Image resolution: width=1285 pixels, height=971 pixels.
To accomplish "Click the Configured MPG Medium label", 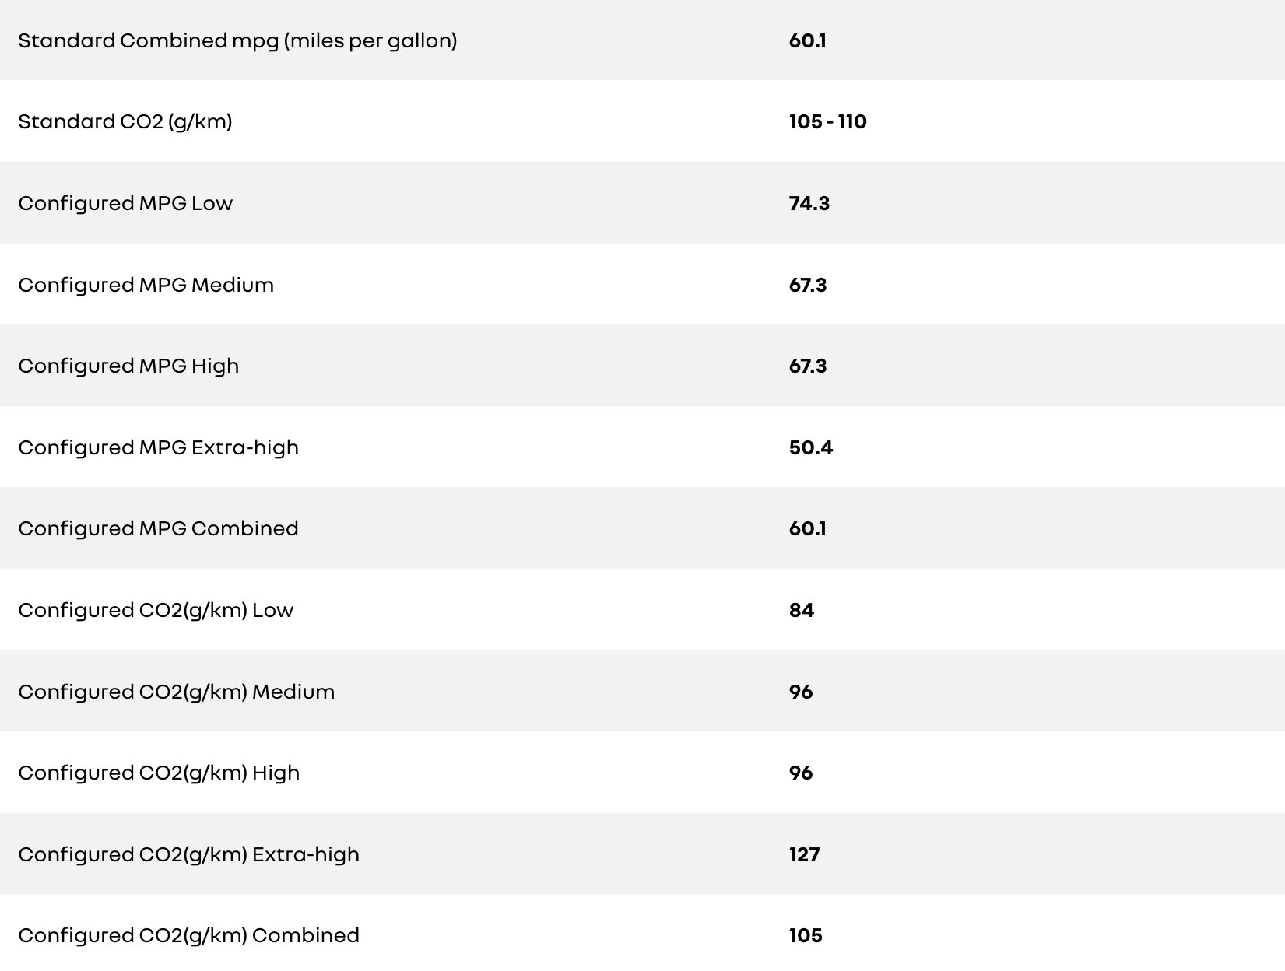I will pos(146,285).
